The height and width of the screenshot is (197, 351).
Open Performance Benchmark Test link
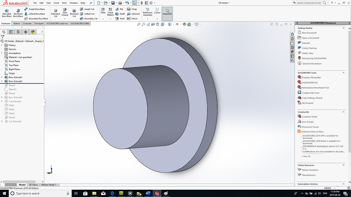click(x=315, y=88)
